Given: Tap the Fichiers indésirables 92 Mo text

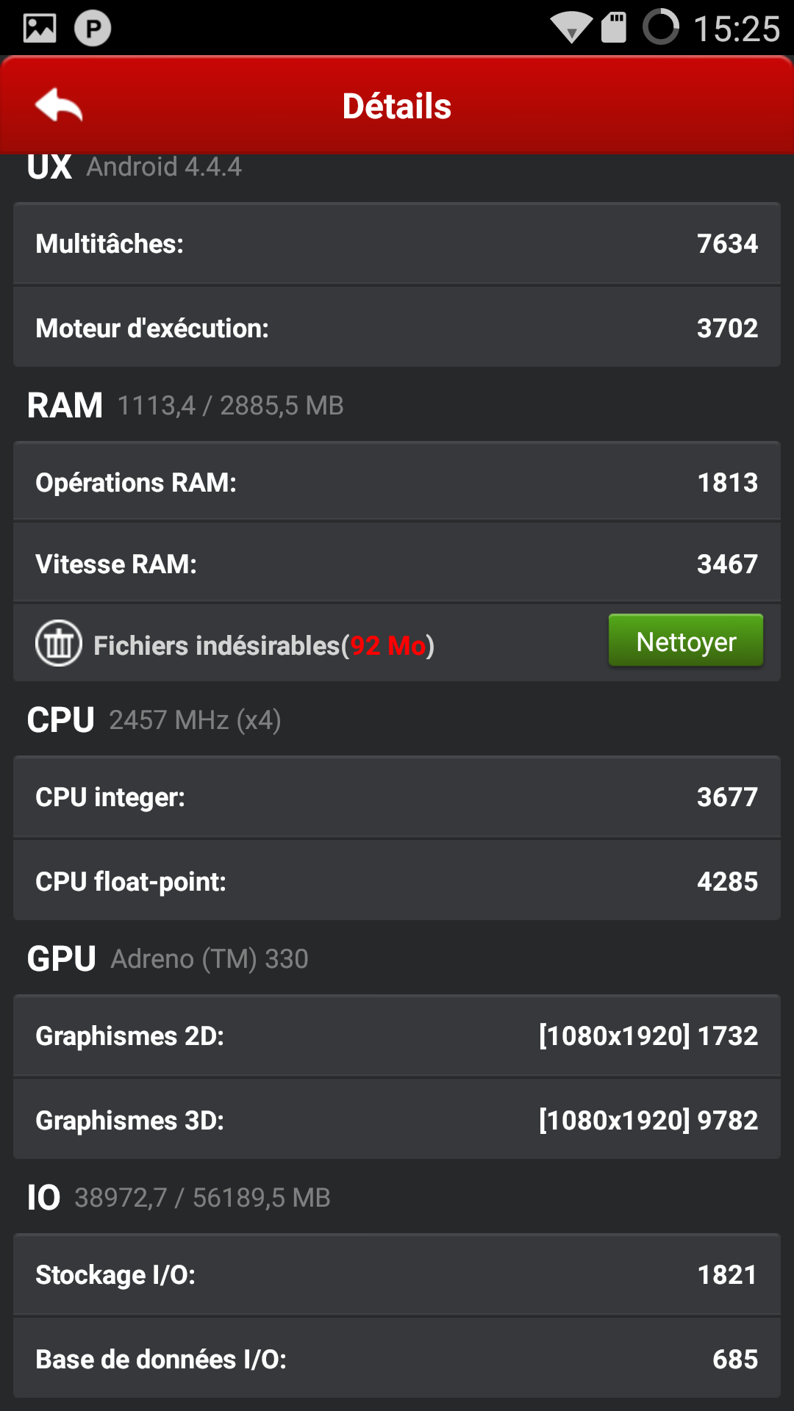Looking at the screenshot, I should click(263, 645).
